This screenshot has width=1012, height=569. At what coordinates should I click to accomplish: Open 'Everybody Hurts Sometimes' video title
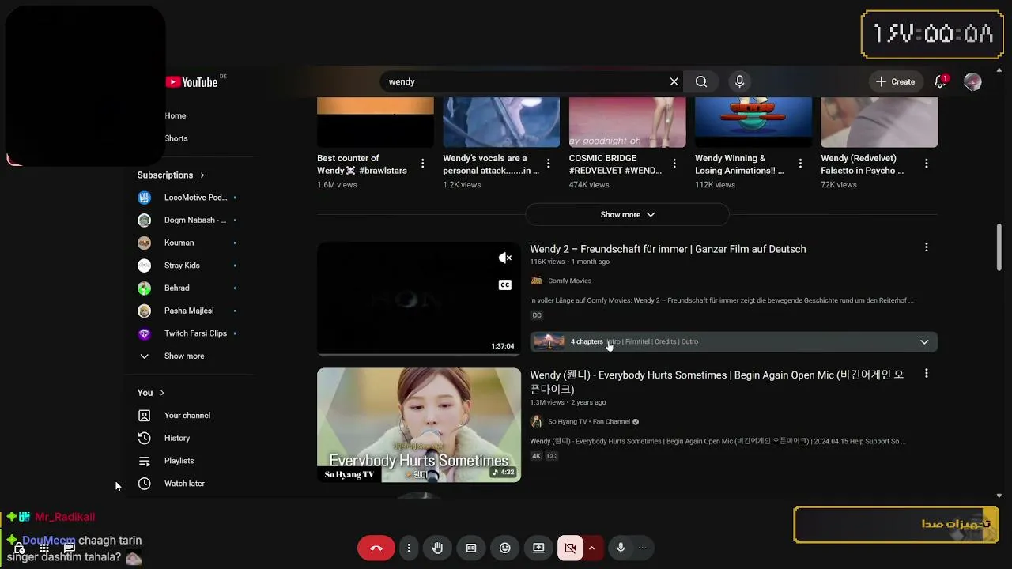click(x=716, y=382)
